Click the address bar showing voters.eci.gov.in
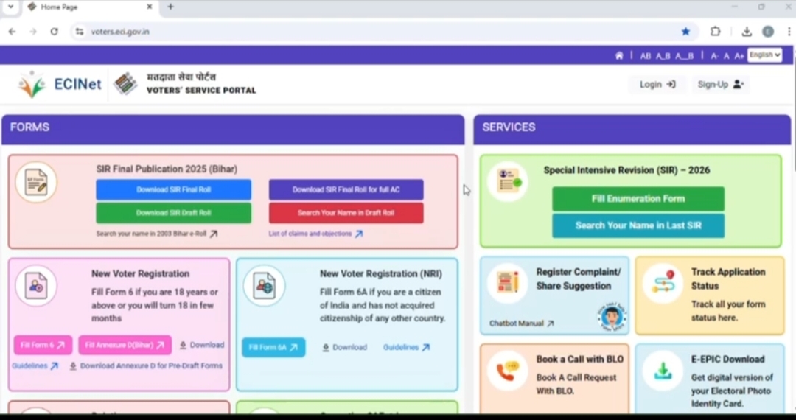The height and width of the screenshot is (420, 796). [369, 32]
